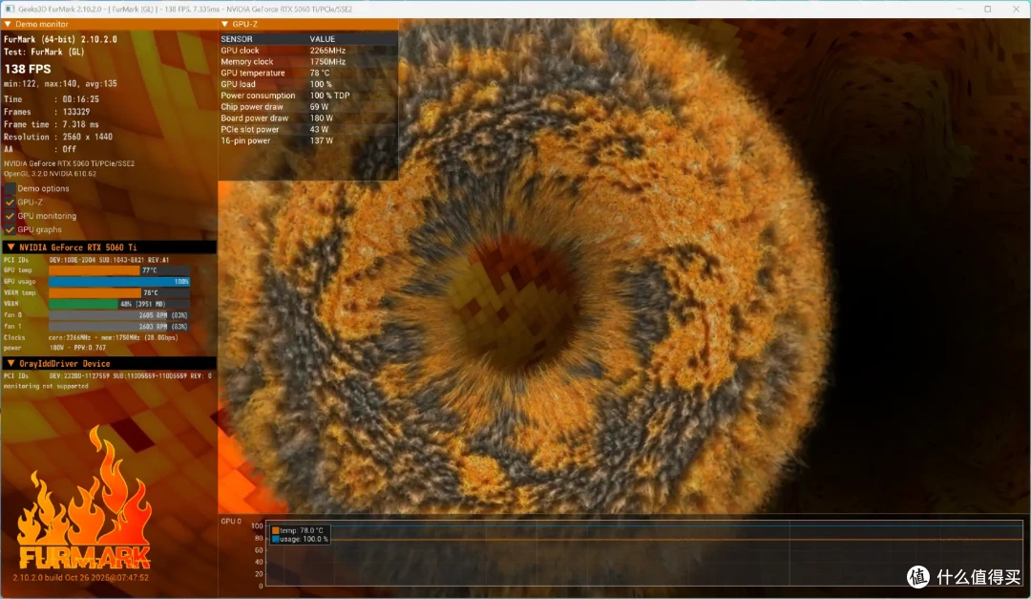
Task: Select the Time 00:16:25 line
Action: pos(52,99)
